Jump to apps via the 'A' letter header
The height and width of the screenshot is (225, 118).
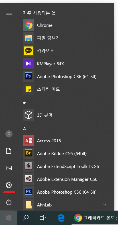pos(25,129)
